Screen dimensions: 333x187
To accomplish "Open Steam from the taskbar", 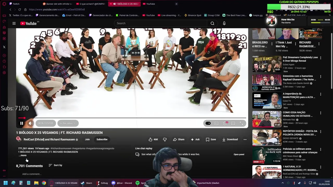I will [86, 183].
